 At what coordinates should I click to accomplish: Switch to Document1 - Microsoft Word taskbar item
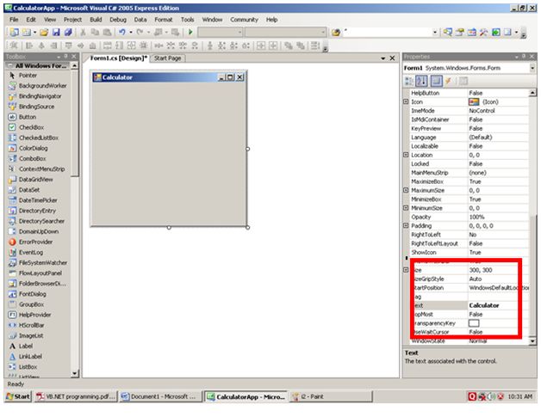click(x=161, y=396)
